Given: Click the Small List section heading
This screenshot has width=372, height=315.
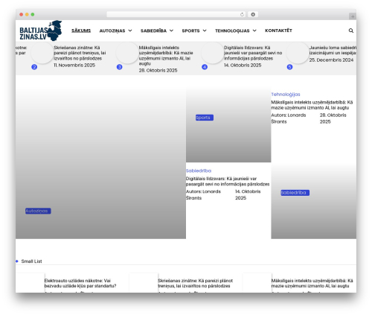Looking at the screenshot, I should pyautogui.click(x=31, y=261).
